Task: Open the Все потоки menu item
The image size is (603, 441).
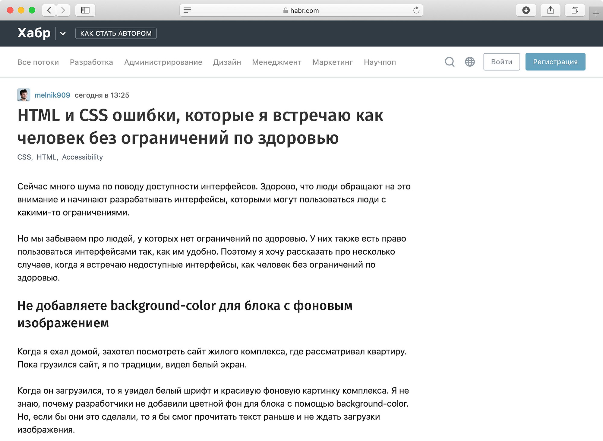Action: [38, 62]
